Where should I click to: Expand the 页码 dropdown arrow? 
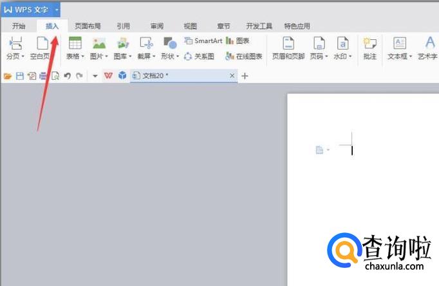coord(326,57)
